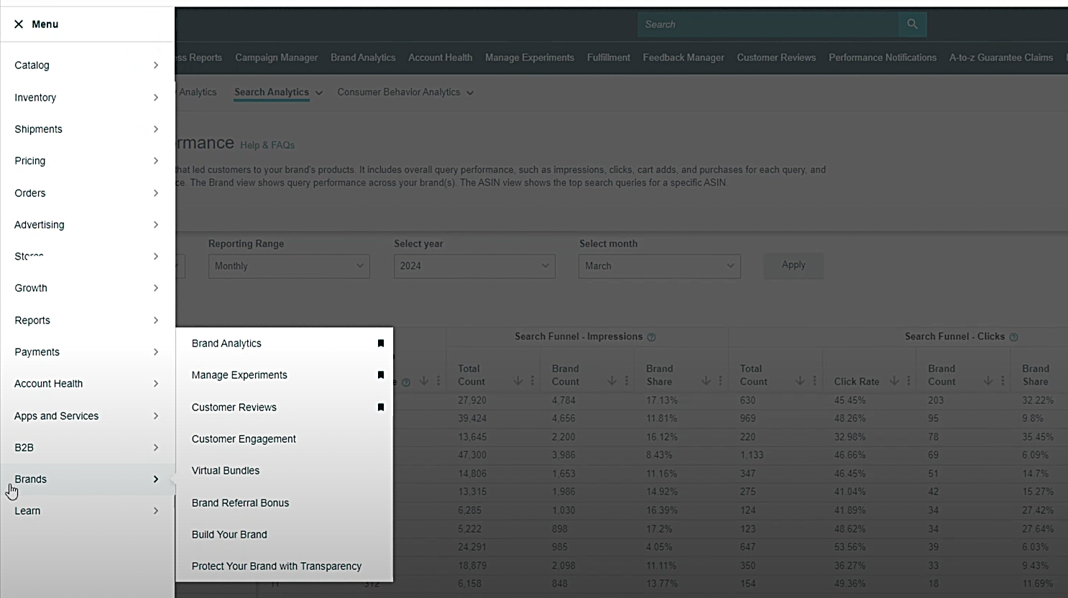Go to Feedback Manager in top navigation
This screenshot has height=598, width=1068.
pyautogui.click(x=683, y=57)
